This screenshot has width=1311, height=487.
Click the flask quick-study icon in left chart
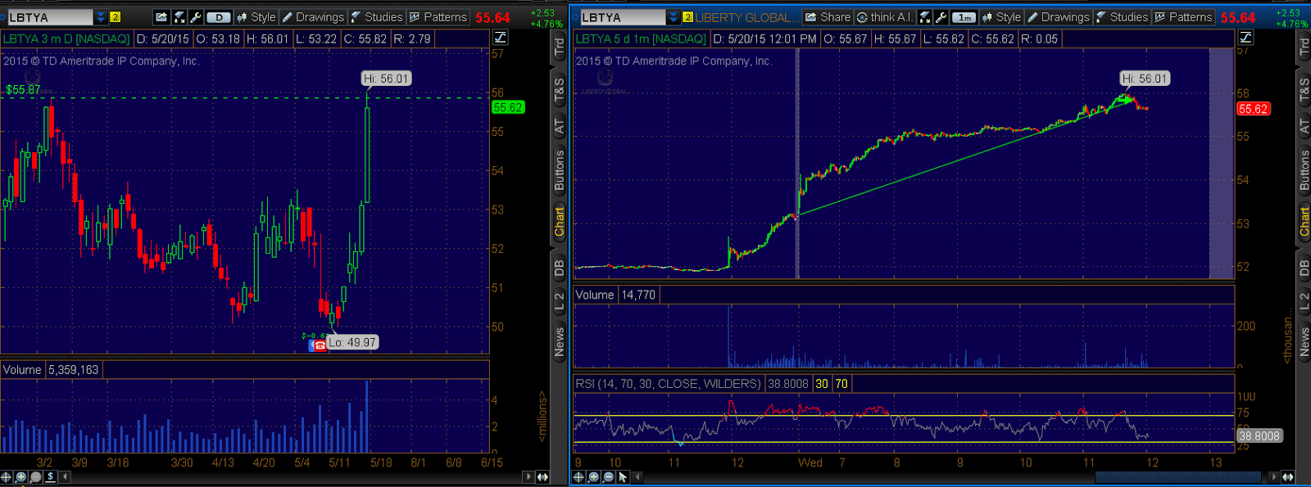[179, 17]
